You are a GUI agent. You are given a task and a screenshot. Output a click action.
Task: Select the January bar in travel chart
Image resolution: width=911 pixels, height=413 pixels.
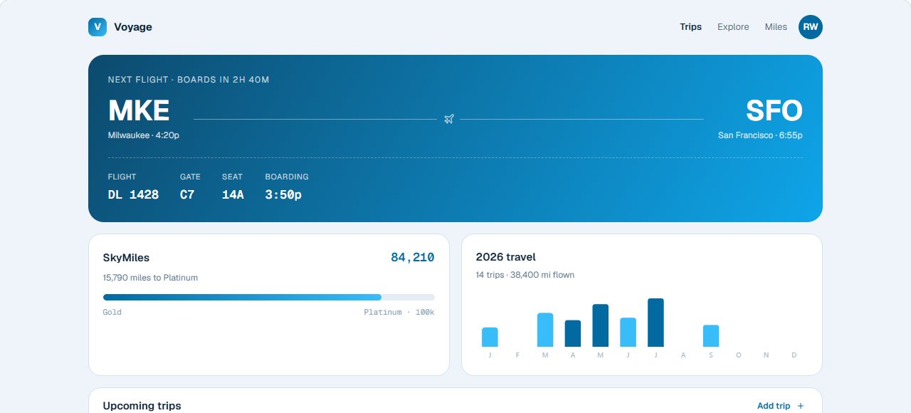coord(490,337)
